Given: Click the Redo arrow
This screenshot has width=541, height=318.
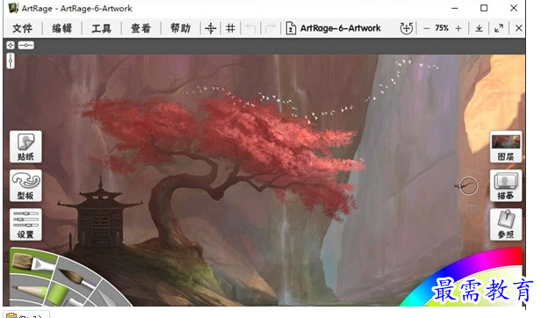Looking at the screenshot, I should point(270,28).
